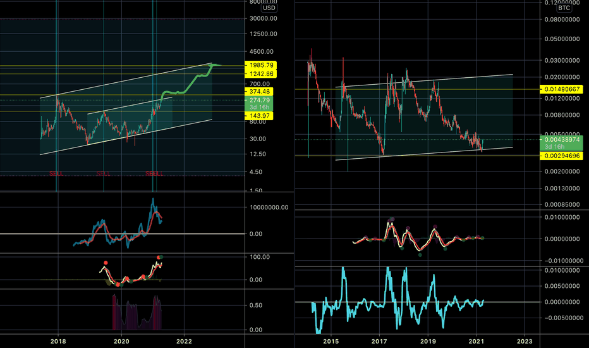Click the 0.00800000 BTC axis value

(x=562, y=115)
